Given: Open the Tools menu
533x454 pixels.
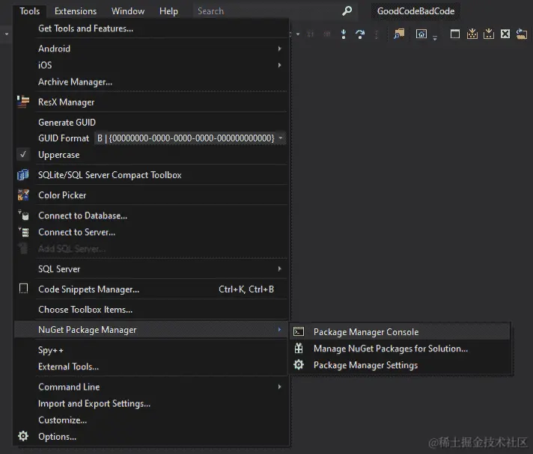Looking at the screenshot, I should tap(30, 11).
